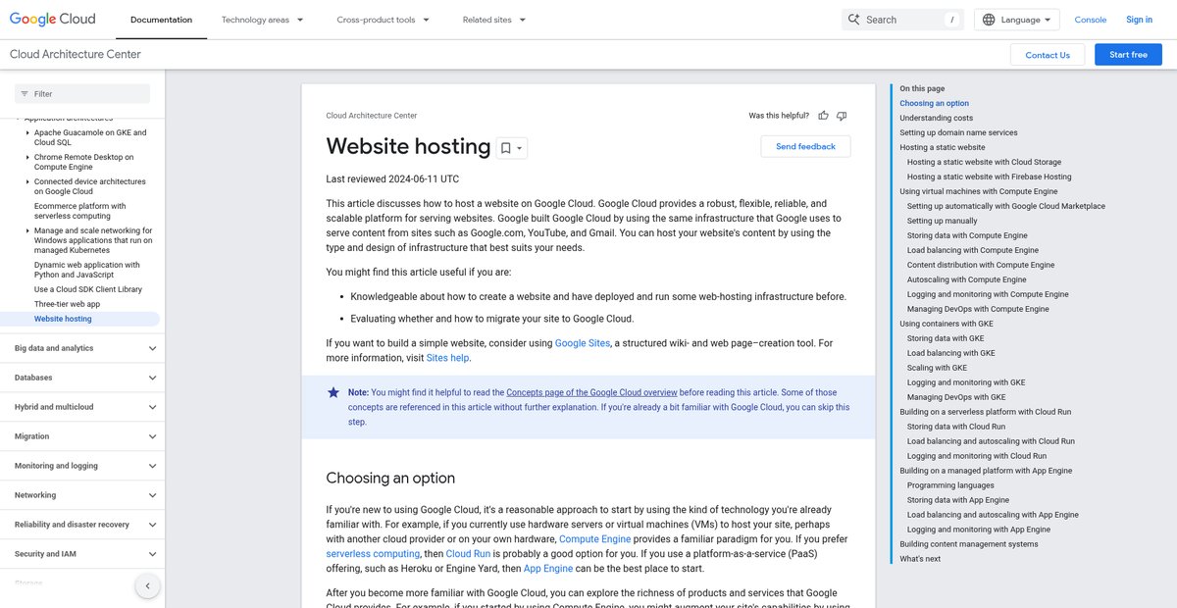
Task: Open the Compute Engine link in article
Action: [593, 539]
